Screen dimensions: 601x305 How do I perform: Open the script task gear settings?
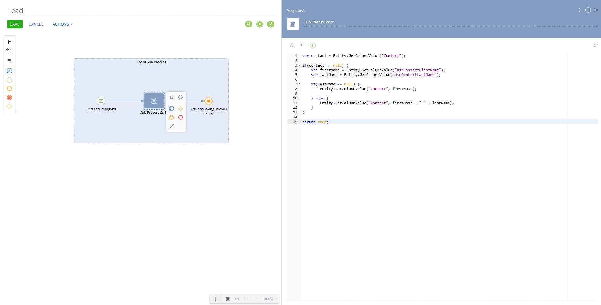pos(181,97)
